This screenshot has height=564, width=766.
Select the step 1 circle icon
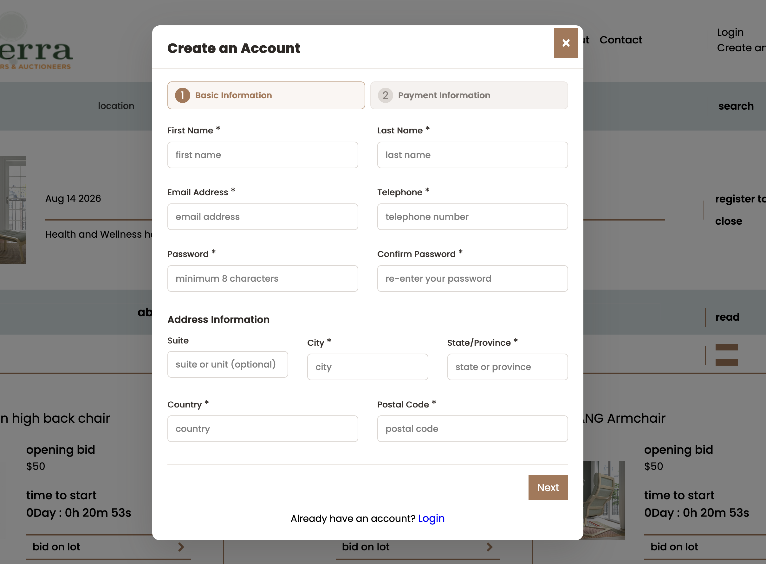pyautogui.click(x=182, y=95)
